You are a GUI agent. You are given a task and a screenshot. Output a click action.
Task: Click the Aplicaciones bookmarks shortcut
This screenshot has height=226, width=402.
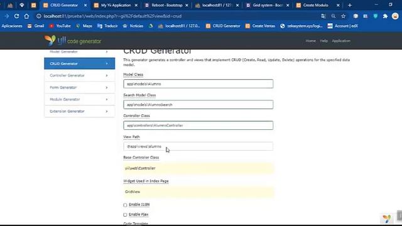12,26
